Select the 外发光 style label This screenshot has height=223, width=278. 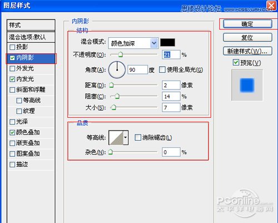[x=25, y=68]
